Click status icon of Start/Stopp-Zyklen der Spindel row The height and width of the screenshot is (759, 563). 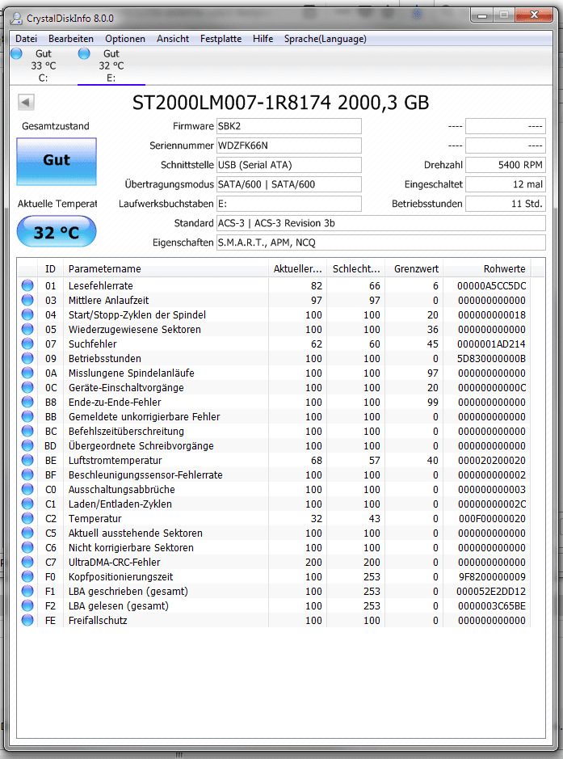coord(27,314)
